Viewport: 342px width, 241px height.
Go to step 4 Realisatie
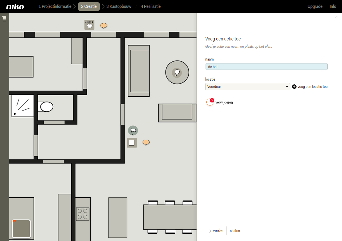(151, 6)
